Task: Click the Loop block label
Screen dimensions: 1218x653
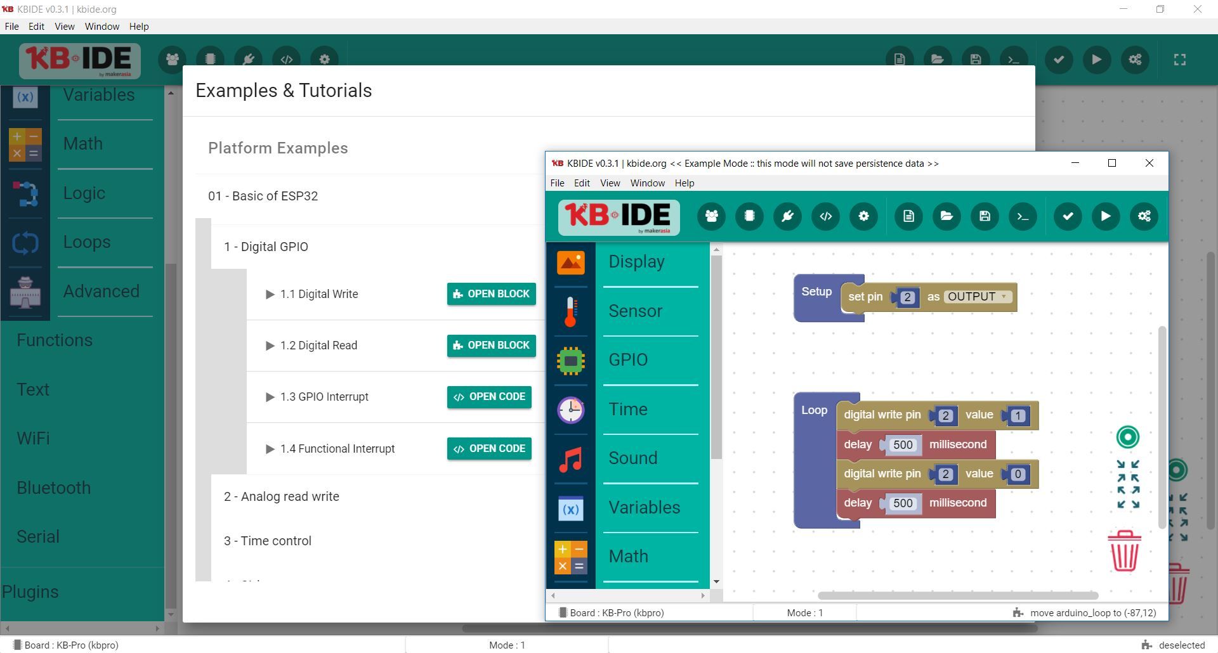Action: [x=814, y=410]
